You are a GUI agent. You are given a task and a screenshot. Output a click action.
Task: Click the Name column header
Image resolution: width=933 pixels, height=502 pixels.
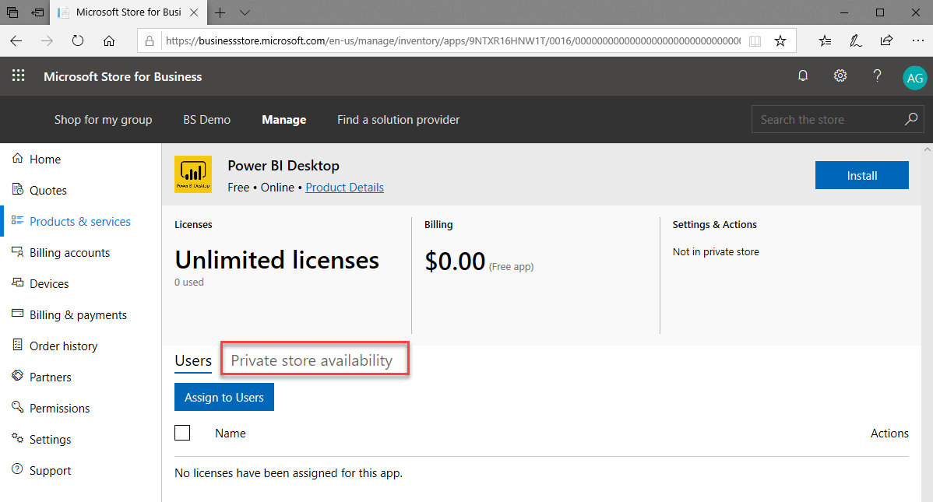(231, 433)
